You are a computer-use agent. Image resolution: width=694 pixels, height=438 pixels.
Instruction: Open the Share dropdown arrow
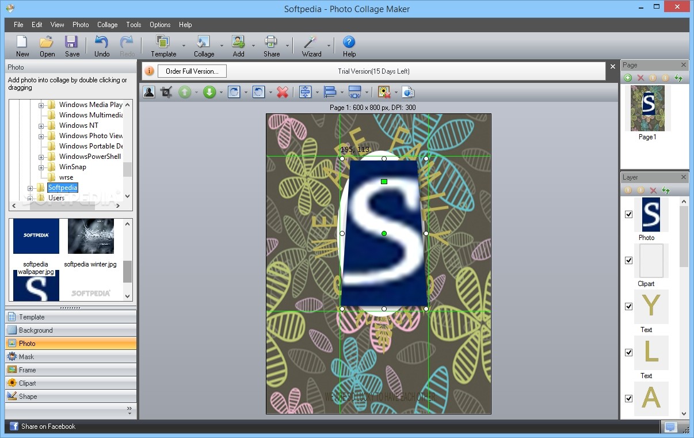click(287, 46)
